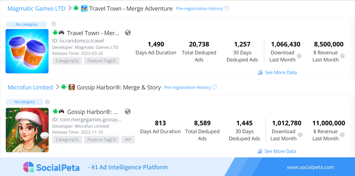The width and height of the screenshot is (355, 176).
Task: Expand Category(3) tag for Travel Town
Action: pos(67,61)
